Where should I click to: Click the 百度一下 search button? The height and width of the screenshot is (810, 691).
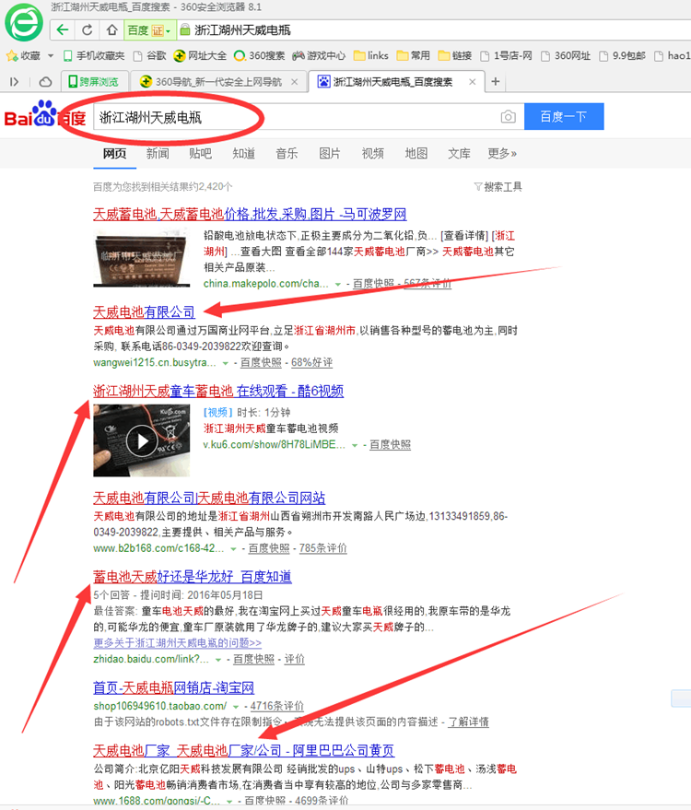[x=564, y=116]
